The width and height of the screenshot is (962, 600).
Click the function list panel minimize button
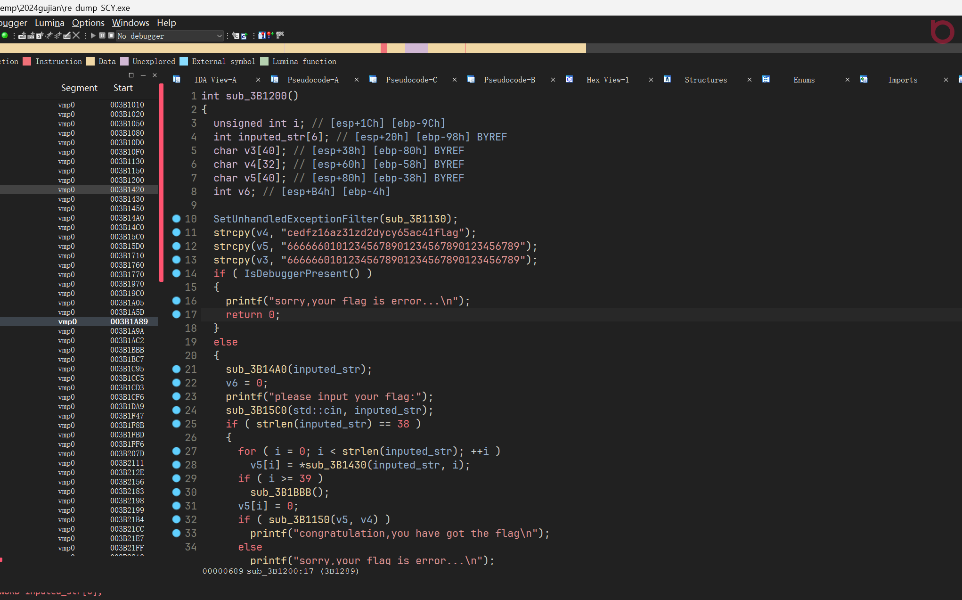click(143, 75)
